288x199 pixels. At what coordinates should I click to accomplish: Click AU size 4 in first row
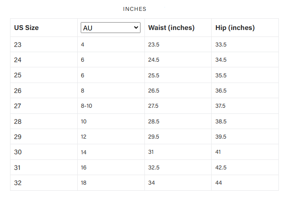[82, 44]
